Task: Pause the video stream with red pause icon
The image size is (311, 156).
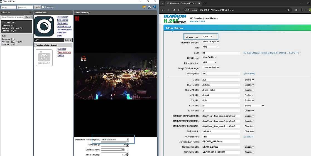Action: click(x=77, y=18)
